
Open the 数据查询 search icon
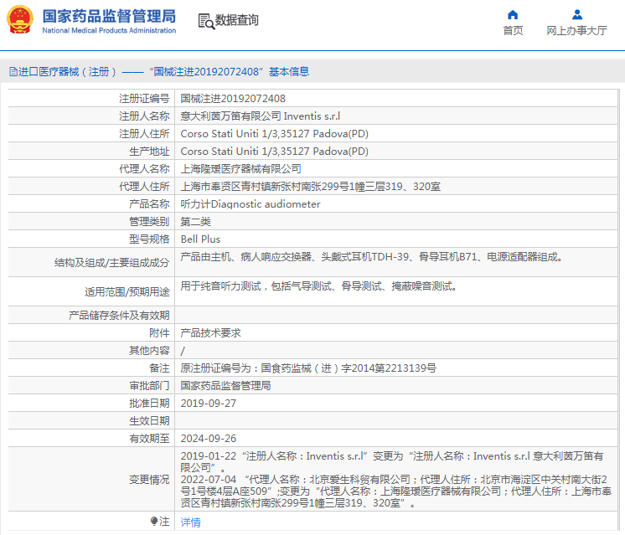pos(206,21)
